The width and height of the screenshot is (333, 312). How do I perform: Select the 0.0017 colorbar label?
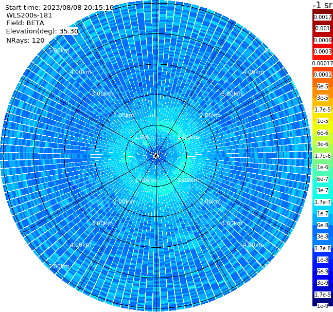(323, 17)
